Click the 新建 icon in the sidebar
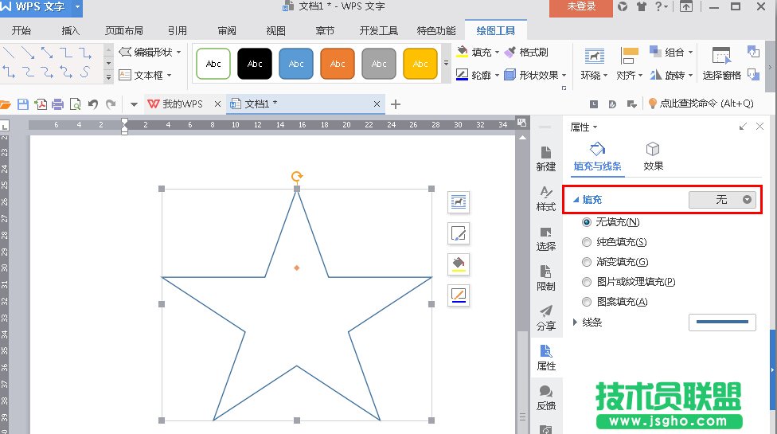The width and height of the screenshot is (777, 434). point(546,158)
